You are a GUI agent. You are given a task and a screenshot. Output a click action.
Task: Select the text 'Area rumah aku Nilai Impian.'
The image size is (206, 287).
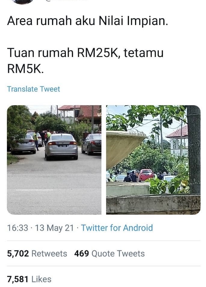pyautogui.click(x=87, y=21)
